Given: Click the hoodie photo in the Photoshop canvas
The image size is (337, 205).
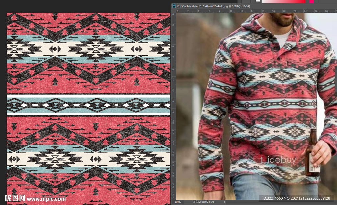Looking at the screenshot, I should [x=256, y=106].
